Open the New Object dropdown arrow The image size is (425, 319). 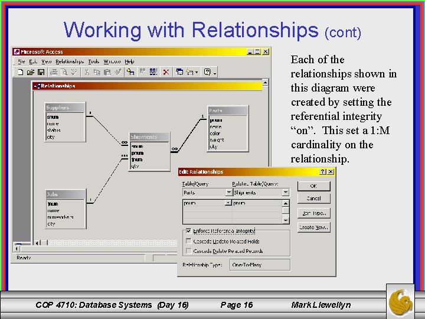(197, 73)
